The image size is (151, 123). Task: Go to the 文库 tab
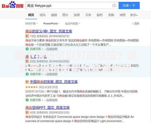click(x=88, y=15)
